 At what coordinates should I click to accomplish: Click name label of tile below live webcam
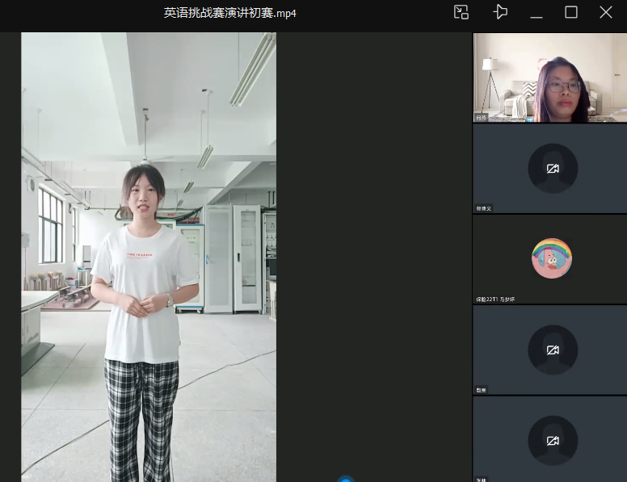point(484,208)
